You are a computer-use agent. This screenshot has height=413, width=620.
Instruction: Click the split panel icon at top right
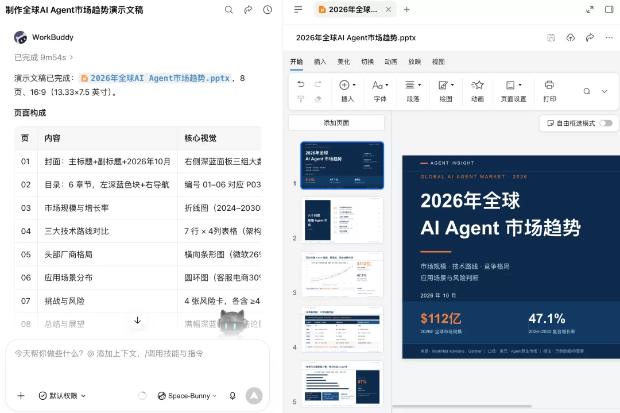(609, 10)
